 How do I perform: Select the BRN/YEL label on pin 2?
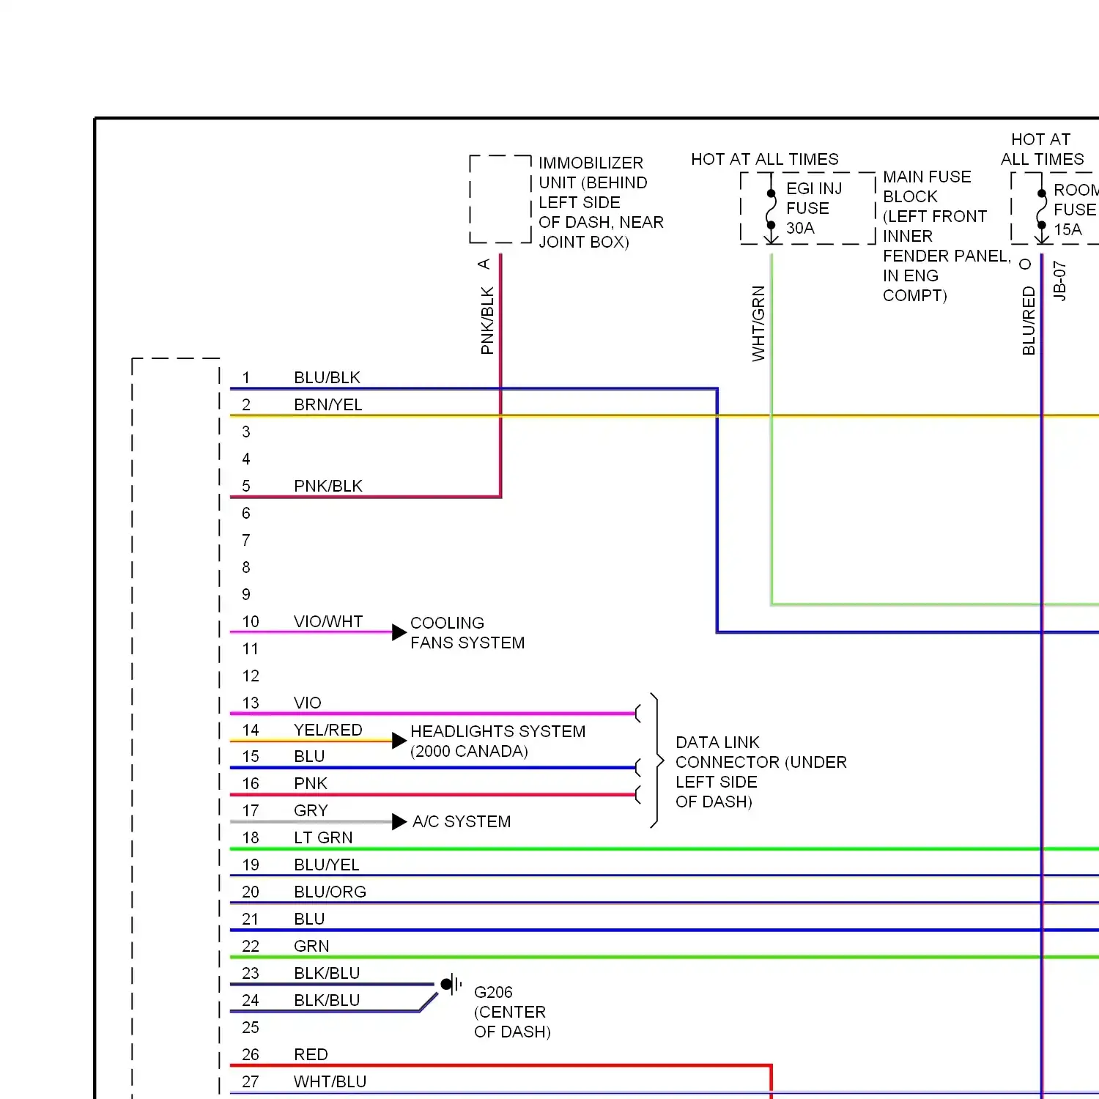tap(328, 404)
